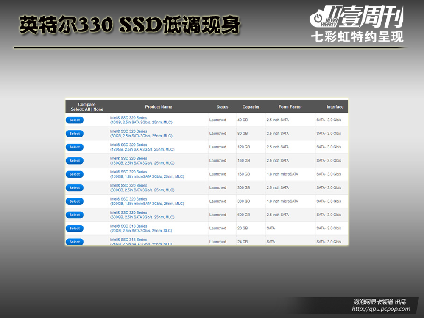Choose Select for the 160GB 1.8in microSATA drive

coord(75,174)
